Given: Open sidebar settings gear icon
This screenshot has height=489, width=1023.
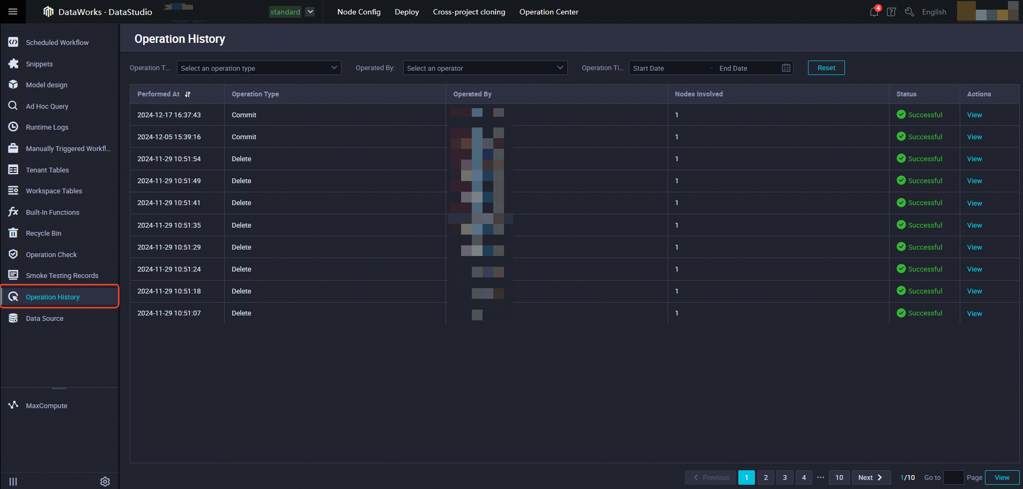Looking at the screenshot, I should click(x=105, y=482).
